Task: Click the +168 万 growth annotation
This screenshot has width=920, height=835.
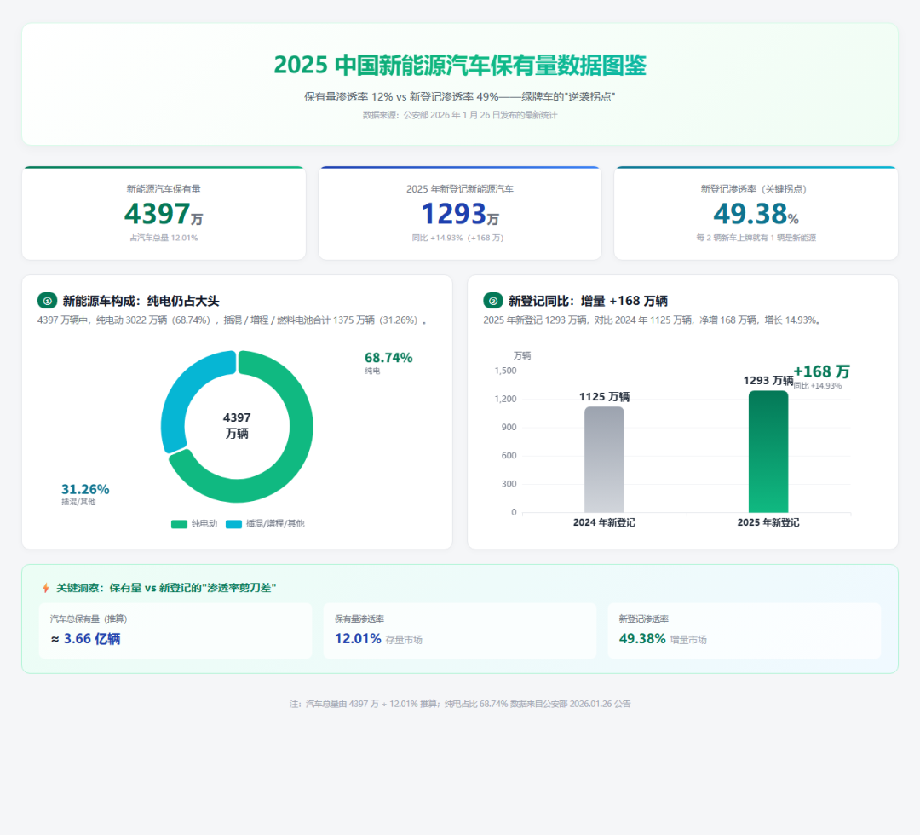Action: 821,376
